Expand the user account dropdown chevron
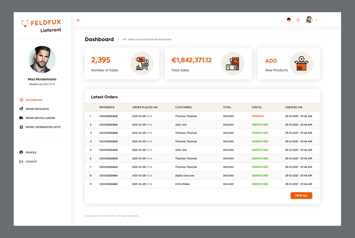The width and height of the screenshot is (355, 238). [316, 20]
